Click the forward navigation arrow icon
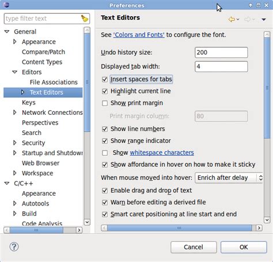Viewport: 273px width, 262px height. (x=247, y=19)
